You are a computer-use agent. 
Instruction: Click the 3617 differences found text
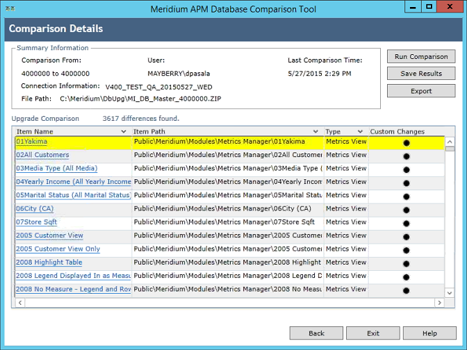pyautogui.click(x=141, y=119)
